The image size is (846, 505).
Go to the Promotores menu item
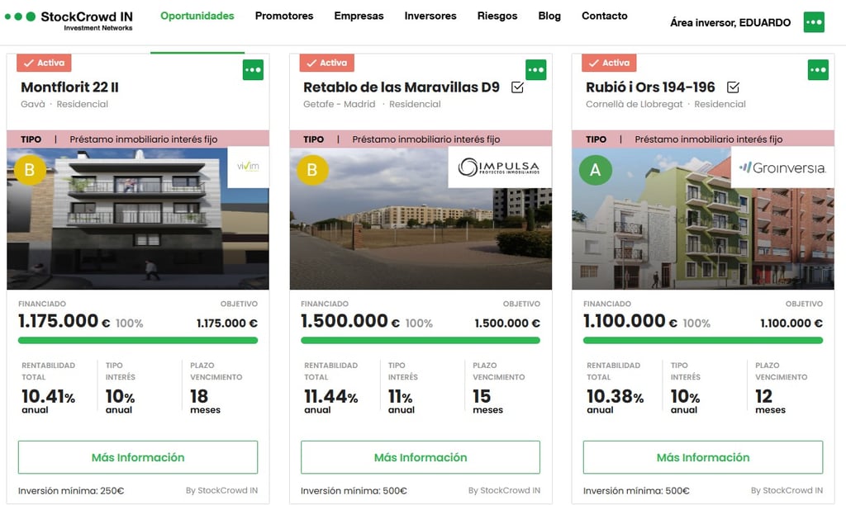click(284, 16)
